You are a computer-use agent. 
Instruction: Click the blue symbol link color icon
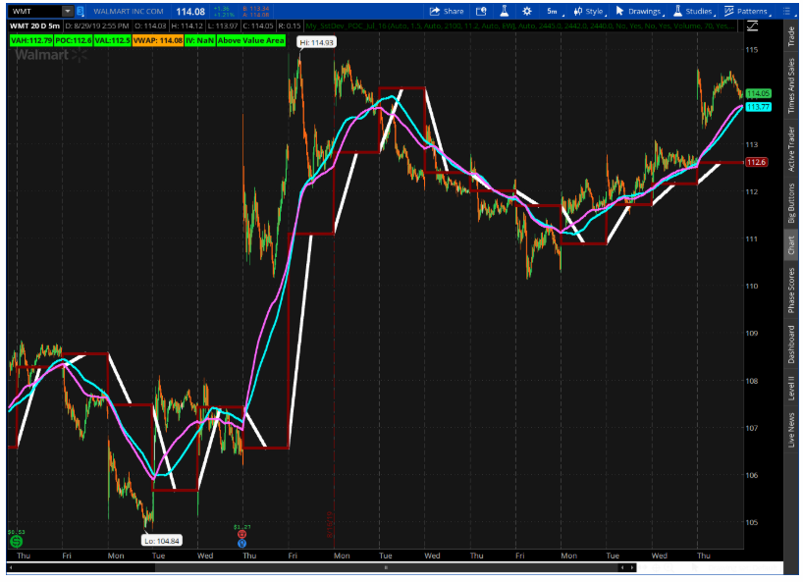point(80,11)
